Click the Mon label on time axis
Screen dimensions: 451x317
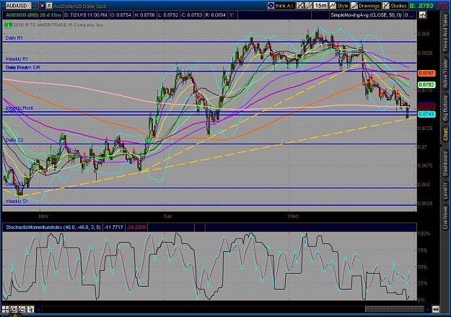43,216
